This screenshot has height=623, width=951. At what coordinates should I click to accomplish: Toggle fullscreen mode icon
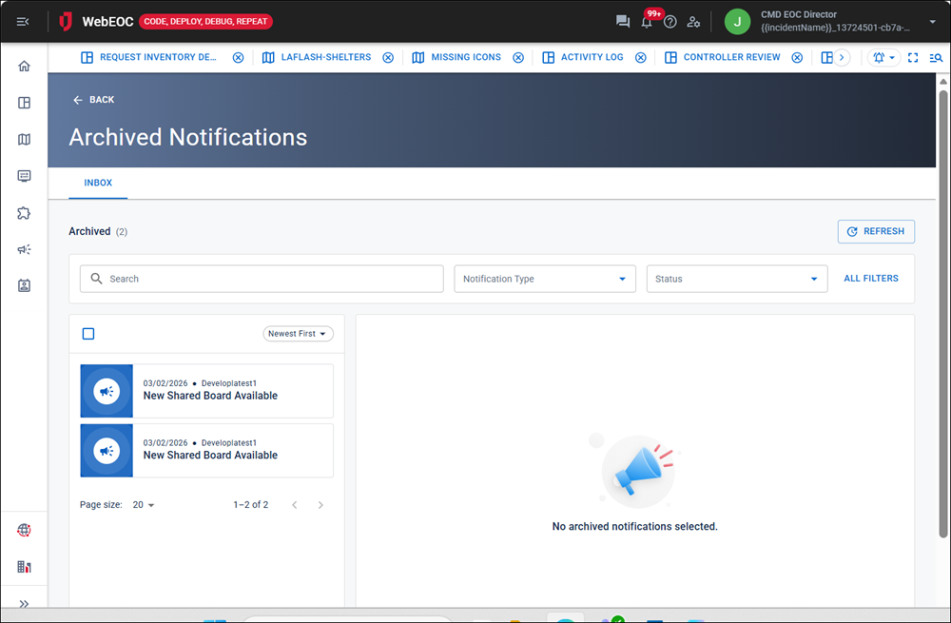point(913,58)
